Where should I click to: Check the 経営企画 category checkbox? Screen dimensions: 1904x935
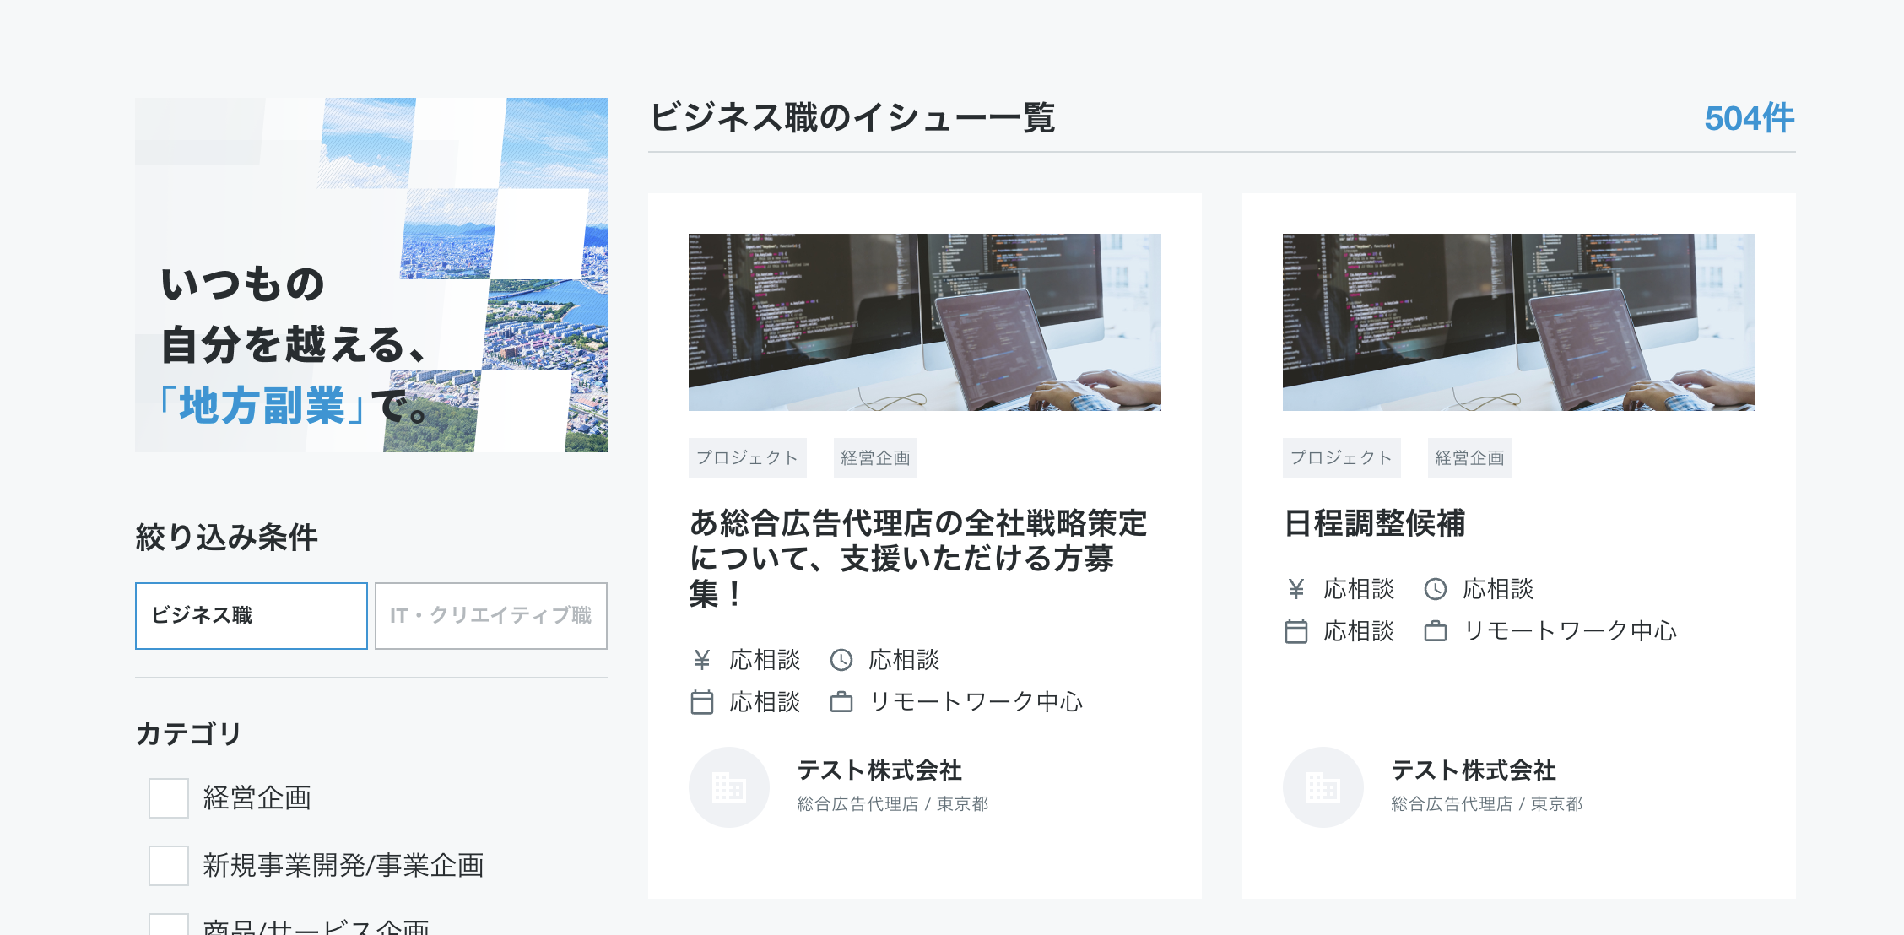click(x=169, y=798)
